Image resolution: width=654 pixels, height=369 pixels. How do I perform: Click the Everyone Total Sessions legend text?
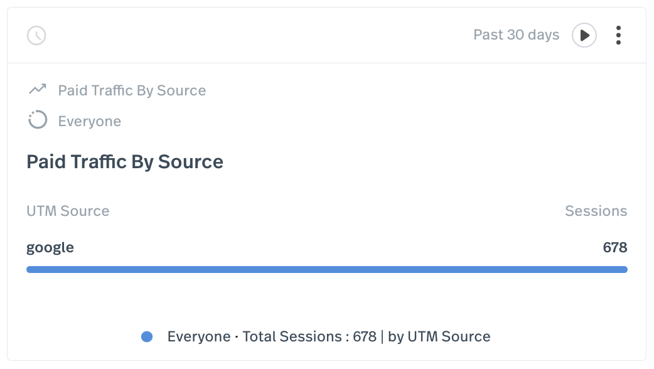click(x=329, y=337)
